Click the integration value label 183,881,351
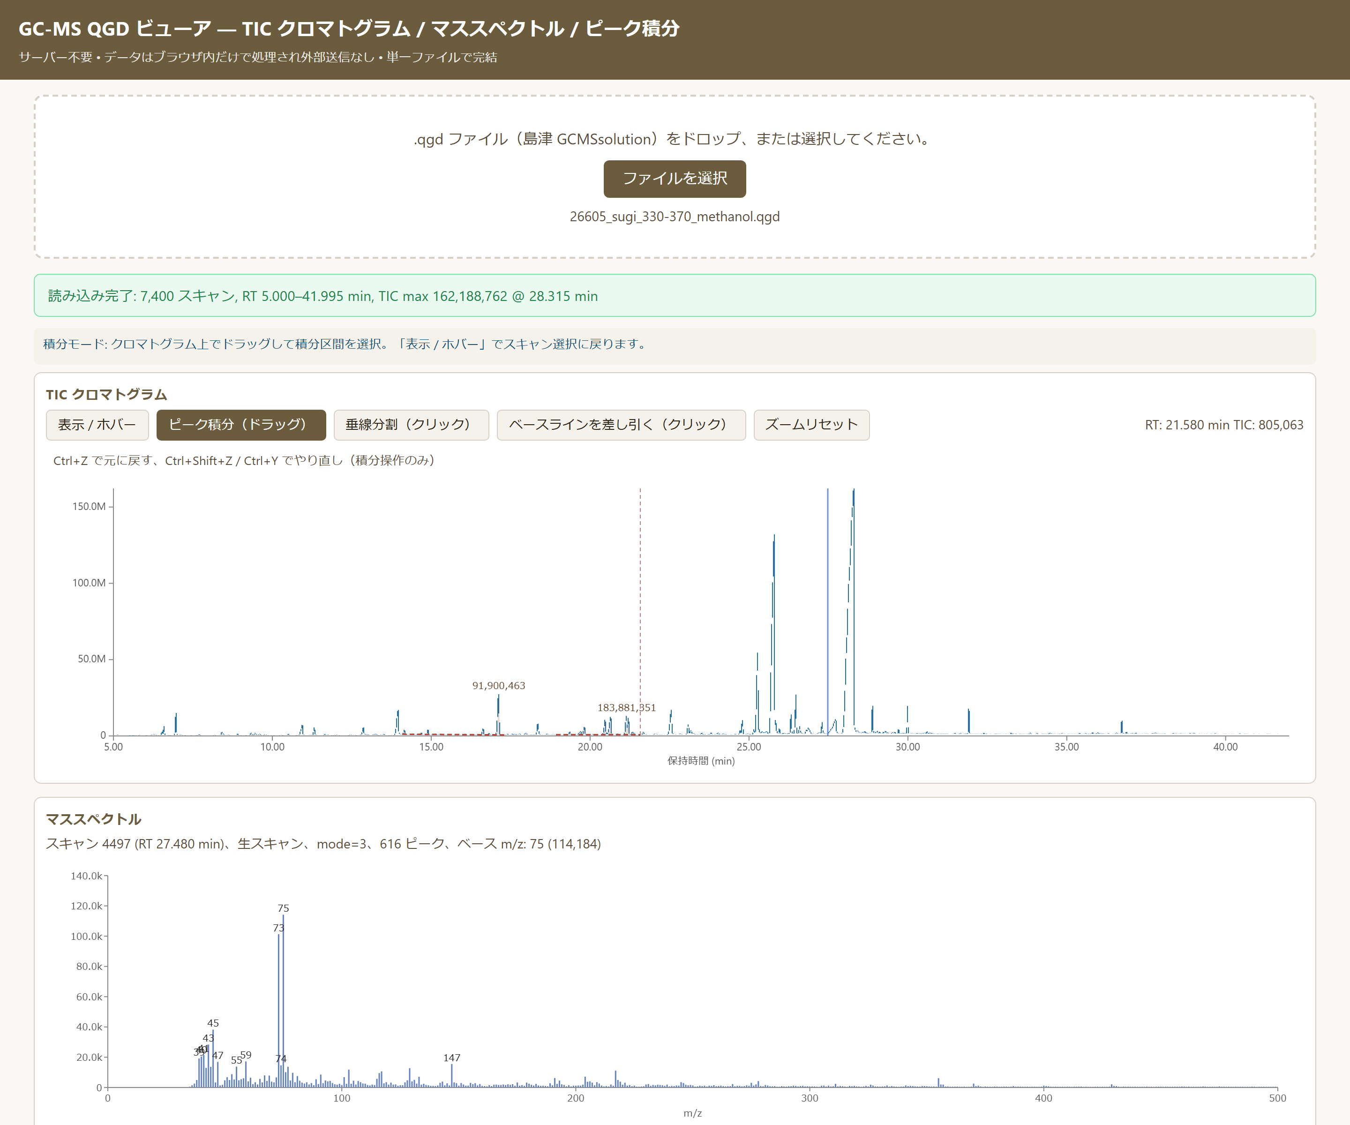 coord(626,707)
